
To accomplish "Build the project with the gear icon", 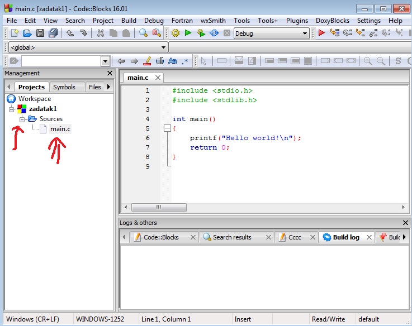I will 176,33.
